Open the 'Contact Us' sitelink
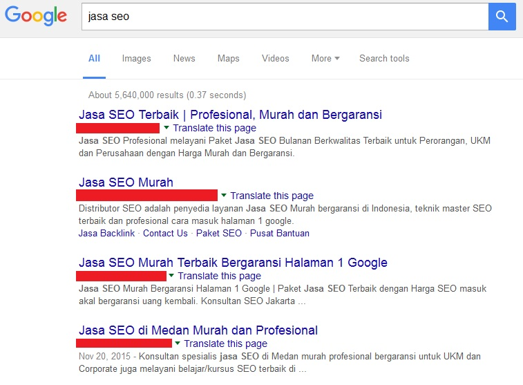Screen dimensions: 523x385 [x=165, y=233]
